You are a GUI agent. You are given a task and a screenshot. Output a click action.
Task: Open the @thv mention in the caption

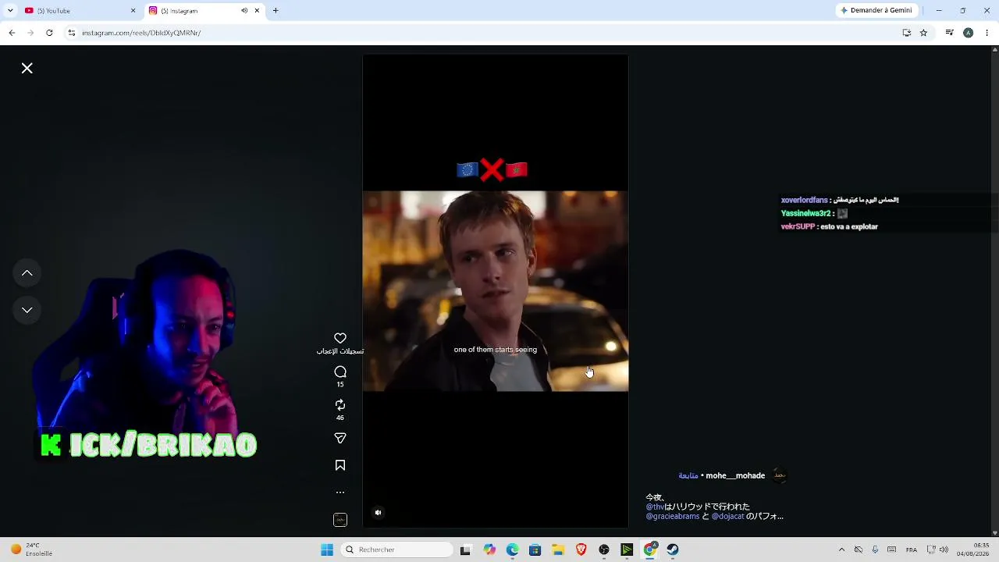coord(655,507)
